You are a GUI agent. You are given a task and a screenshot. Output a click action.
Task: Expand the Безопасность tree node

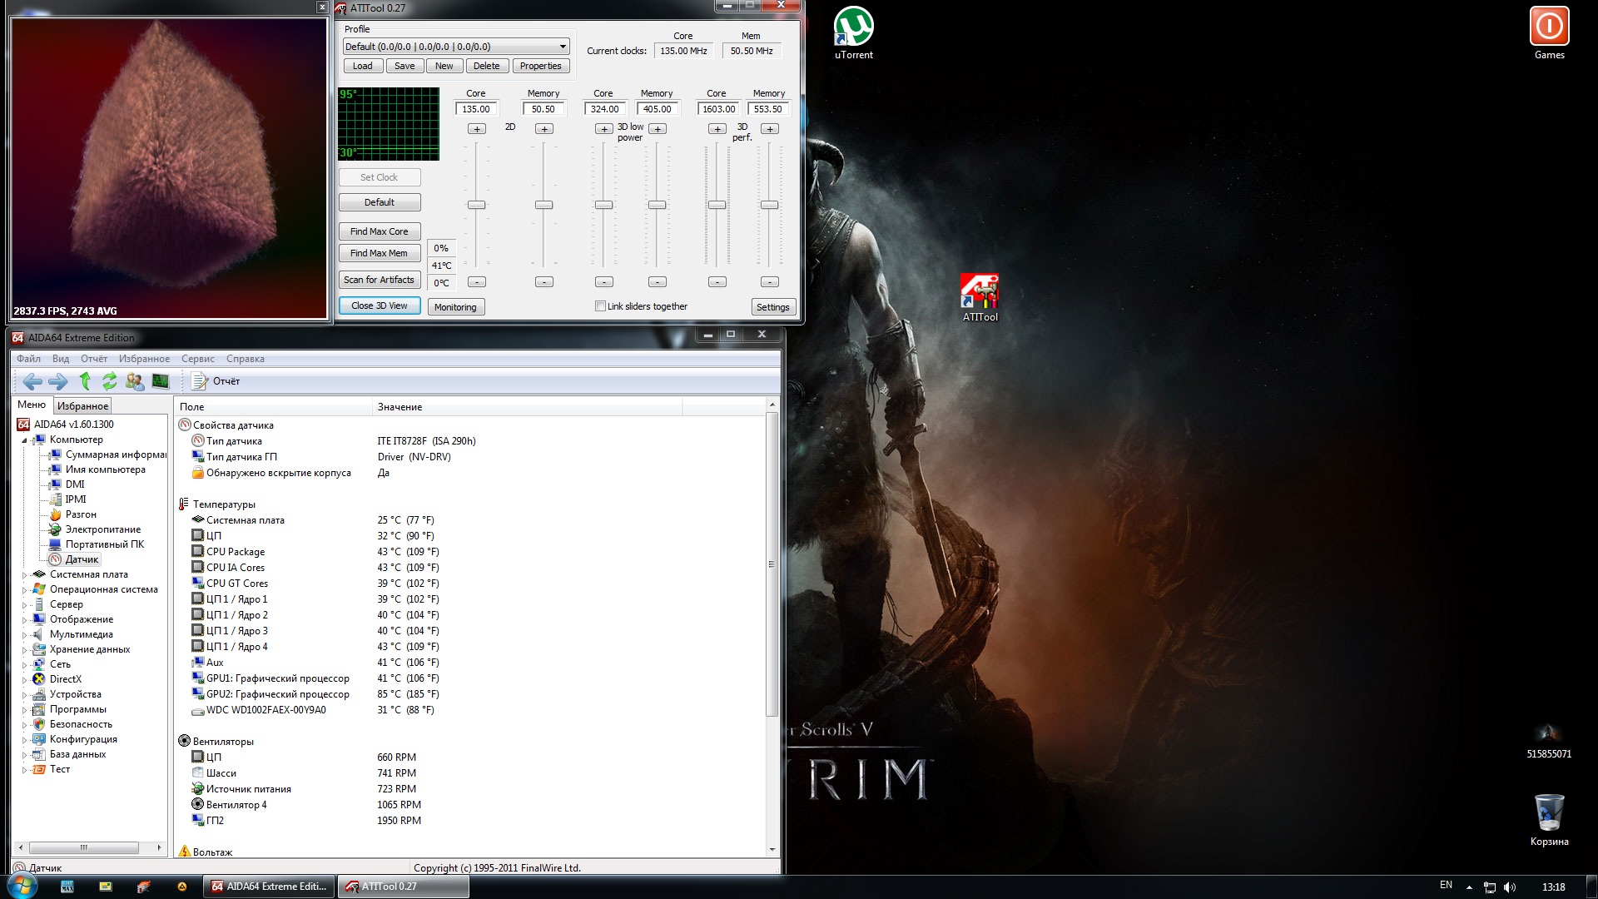pos(24,724)
